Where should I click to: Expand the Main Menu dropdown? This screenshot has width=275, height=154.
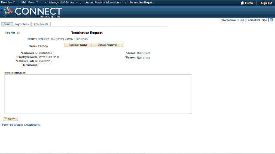(30, 3)
